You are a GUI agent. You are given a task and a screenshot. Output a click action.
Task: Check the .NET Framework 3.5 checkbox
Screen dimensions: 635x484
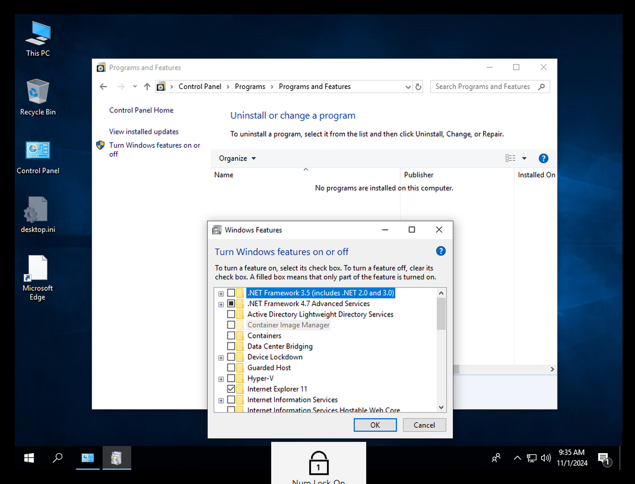(231, 293)
